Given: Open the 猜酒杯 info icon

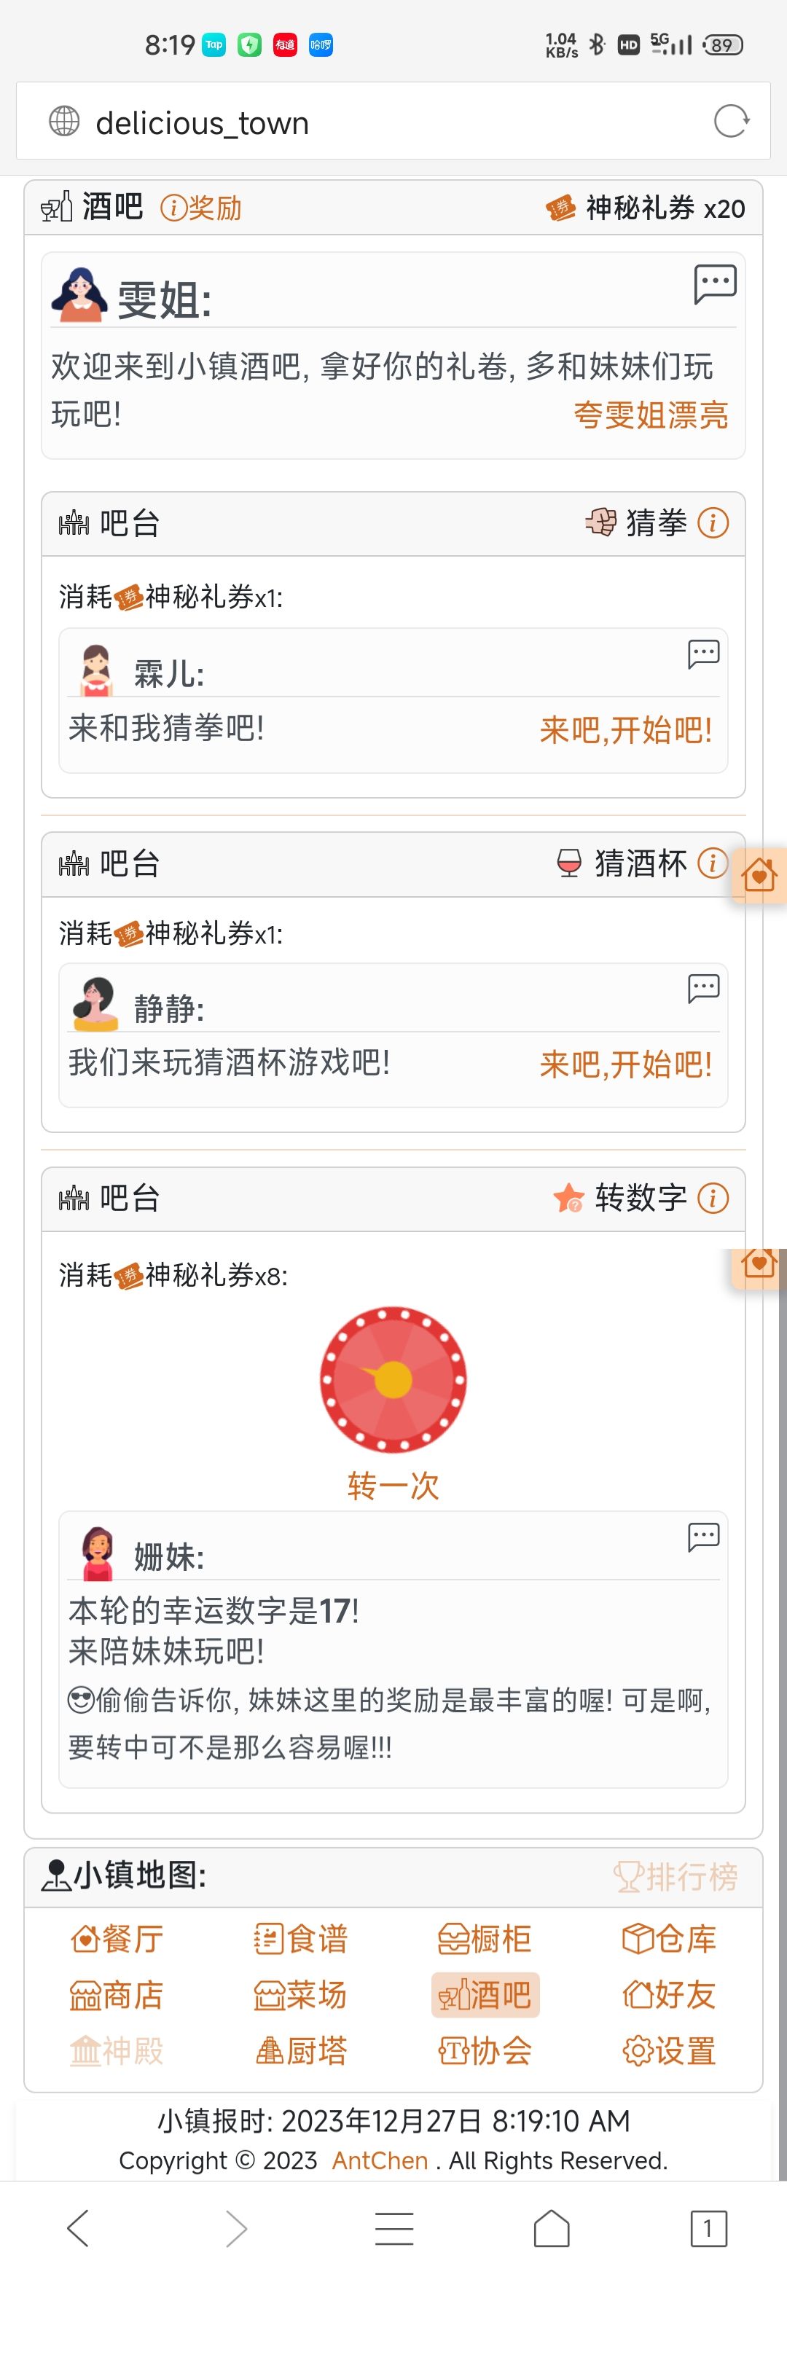Looking at the screenshot, I should coord(712,863).
